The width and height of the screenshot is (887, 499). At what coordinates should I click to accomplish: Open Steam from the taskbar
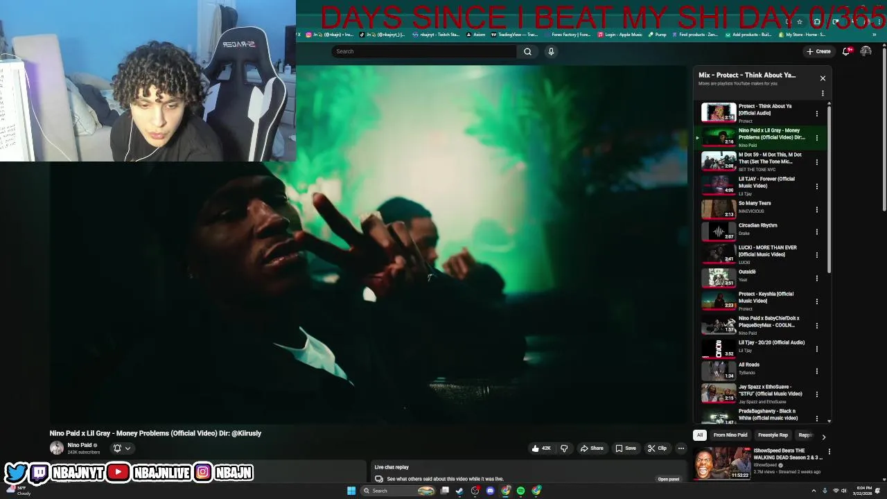459,491
